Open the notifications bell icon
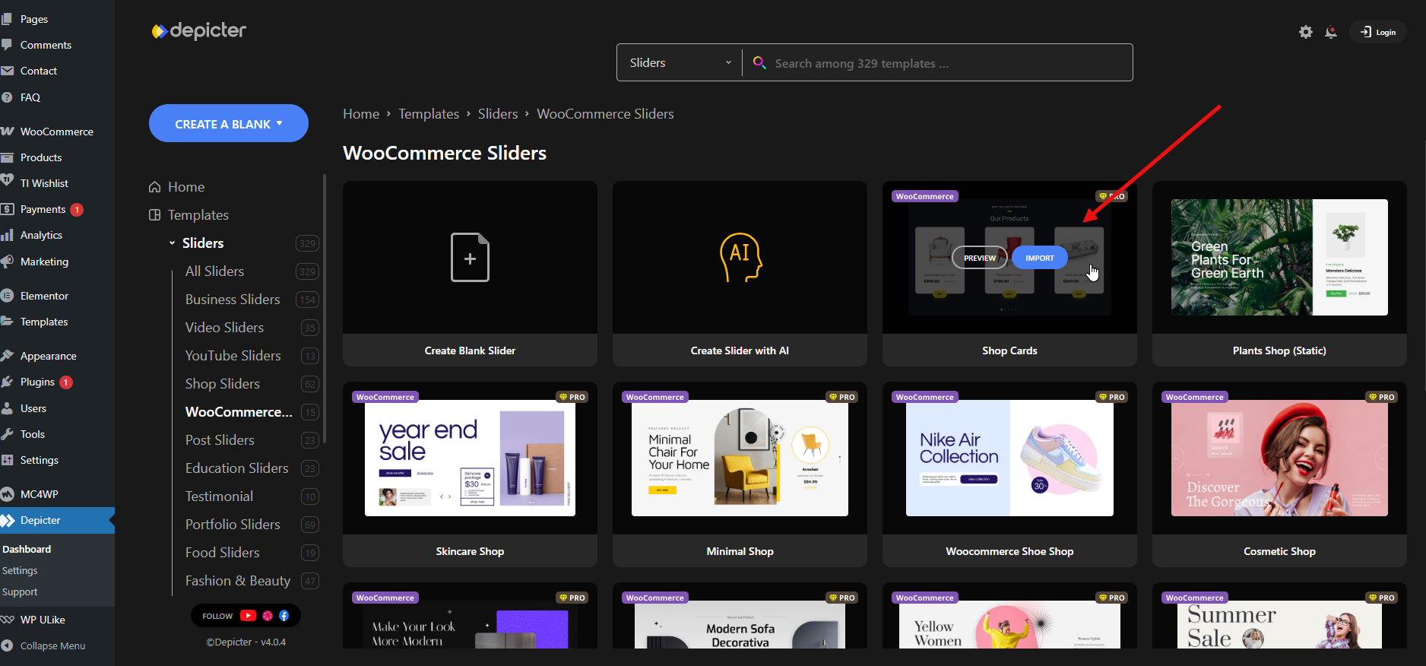 pos(1330,32)
